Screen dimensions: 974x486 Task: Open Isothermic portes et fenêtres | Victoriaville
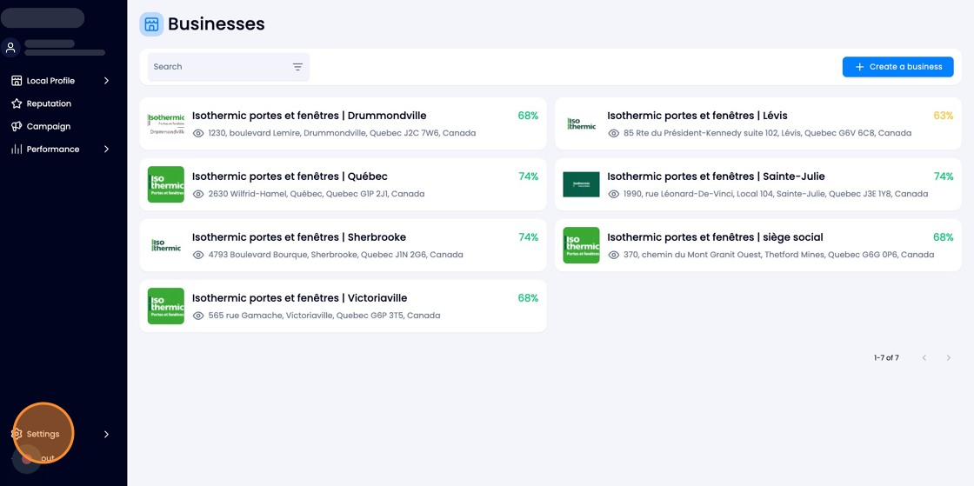300,298
